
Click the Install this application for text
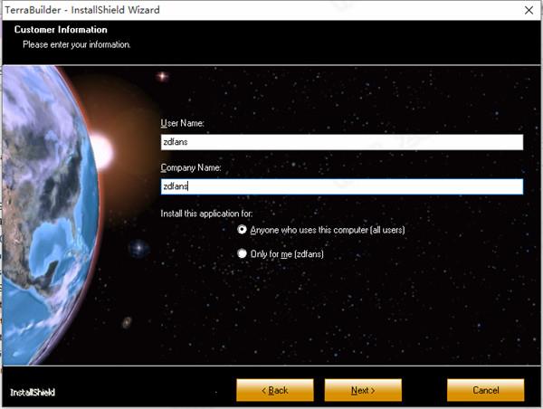point(206,214)
